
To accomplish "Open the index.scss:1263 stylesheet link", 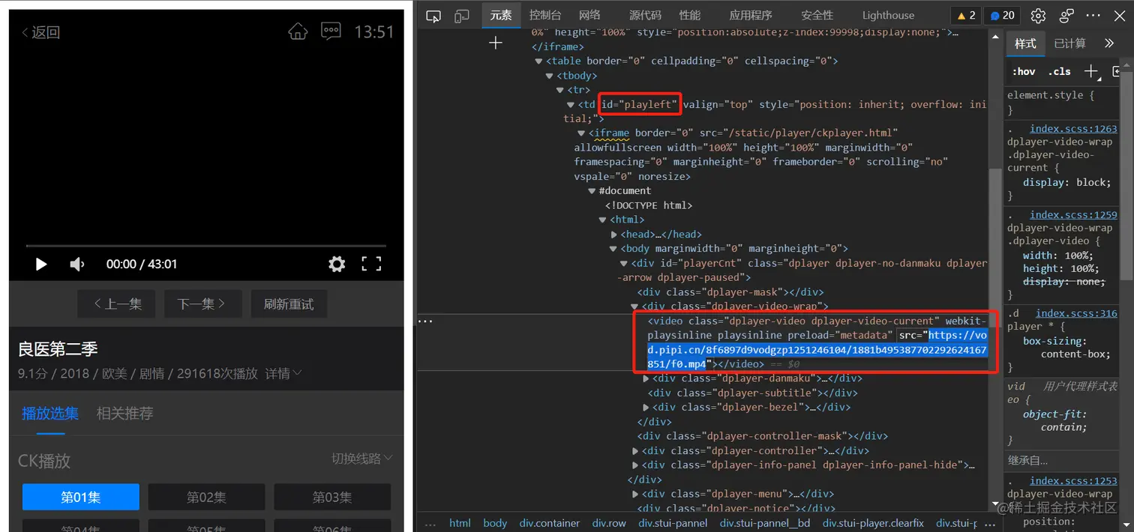I will pos(1073,128).
